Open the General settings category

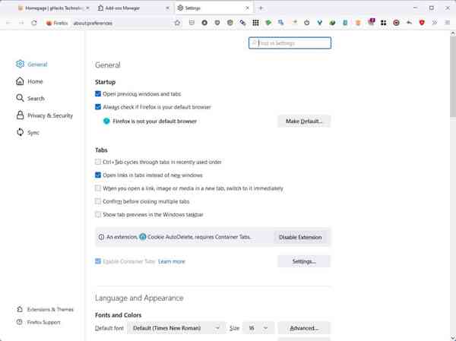pos(32,64)
